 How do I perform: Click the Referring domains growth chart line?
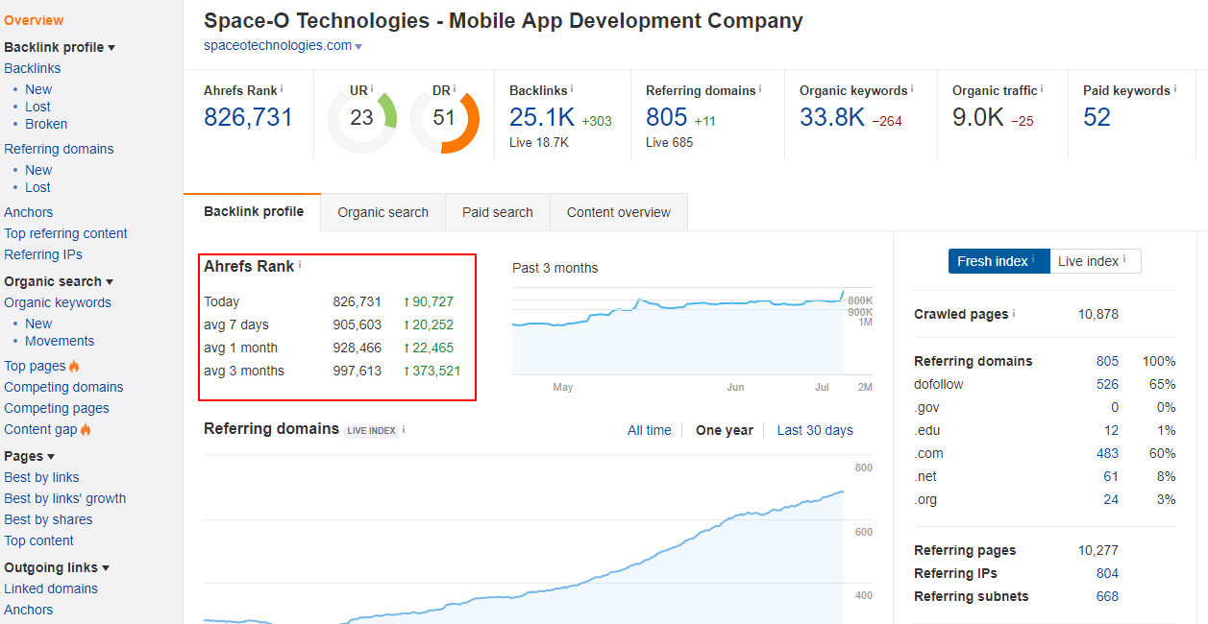(524, 557)
